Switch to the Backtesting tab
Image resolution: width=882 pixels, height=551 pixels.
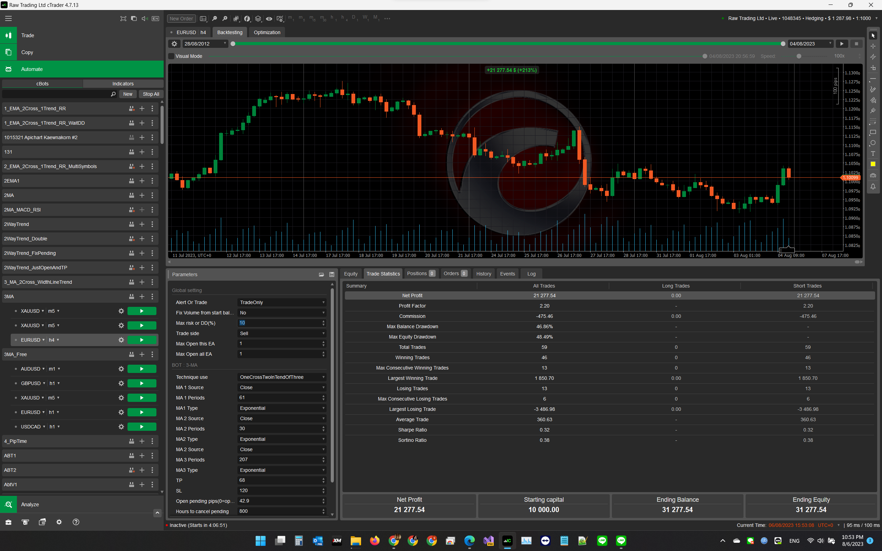229,32
